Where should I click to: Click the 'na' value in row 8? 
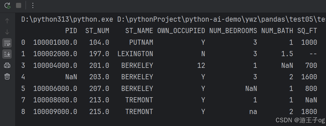point(253,112)
